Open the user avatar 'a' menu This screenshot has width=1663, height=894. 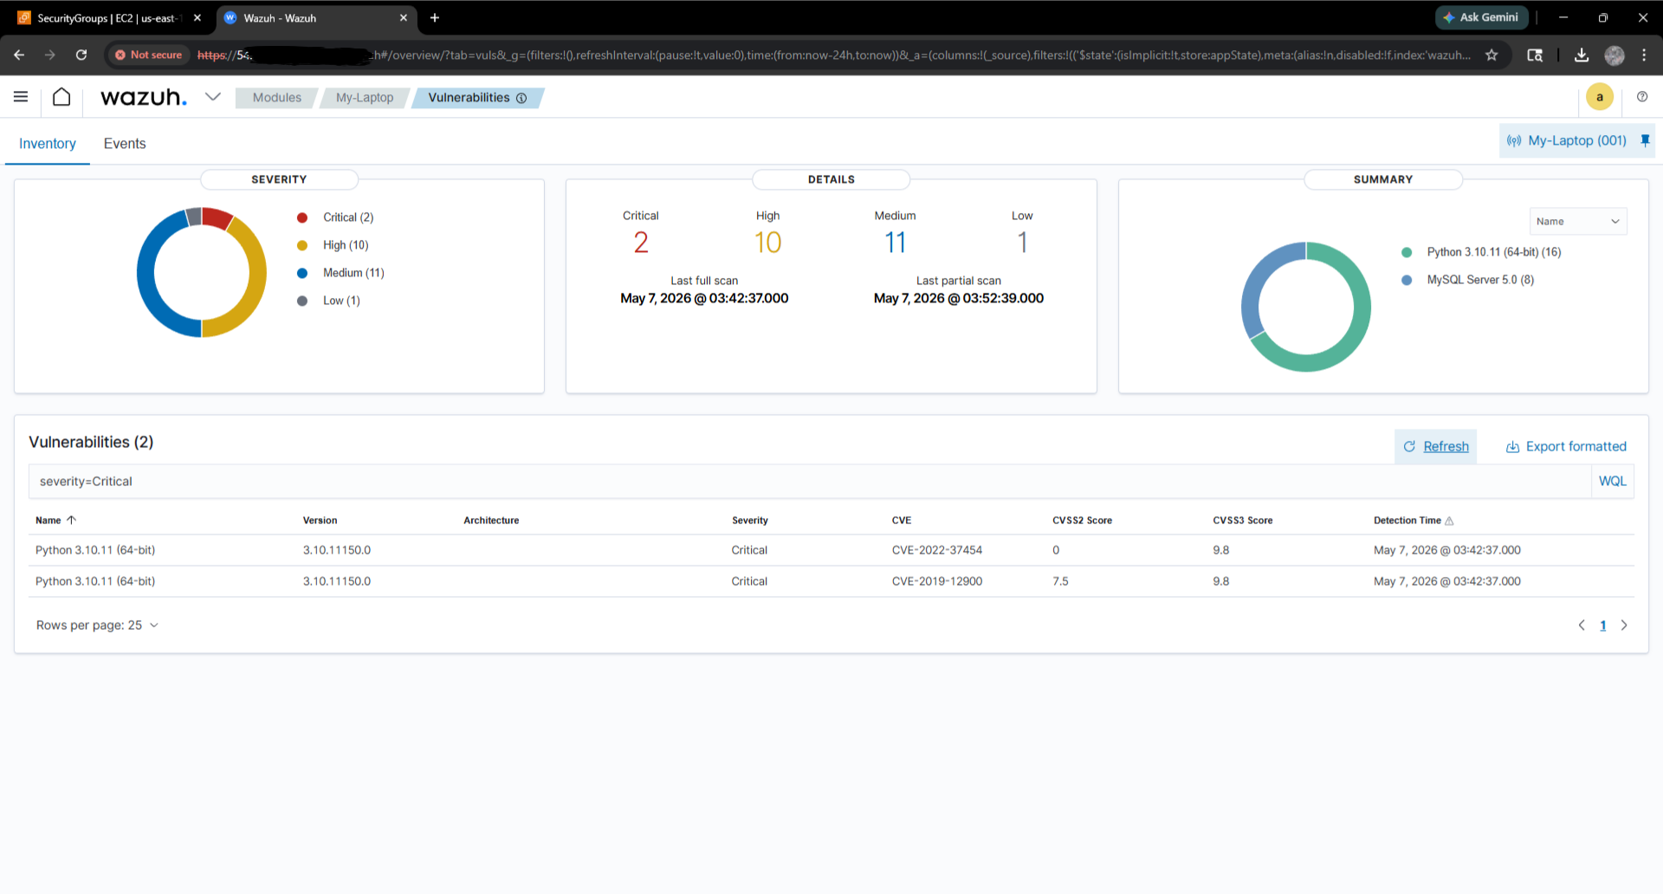pos(1600,97)
